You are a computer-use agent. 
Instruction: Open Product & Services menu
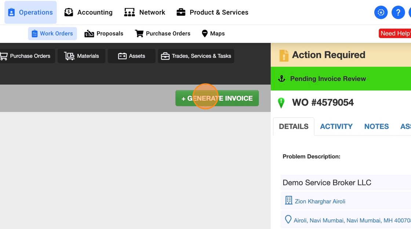tap(212, 12)
